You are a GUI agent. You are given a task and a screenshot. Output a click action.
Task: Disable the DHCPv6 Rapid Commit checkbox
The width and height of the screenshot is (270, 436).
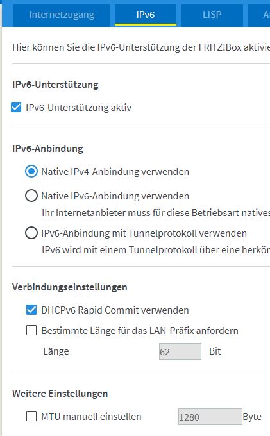point(31,310)
